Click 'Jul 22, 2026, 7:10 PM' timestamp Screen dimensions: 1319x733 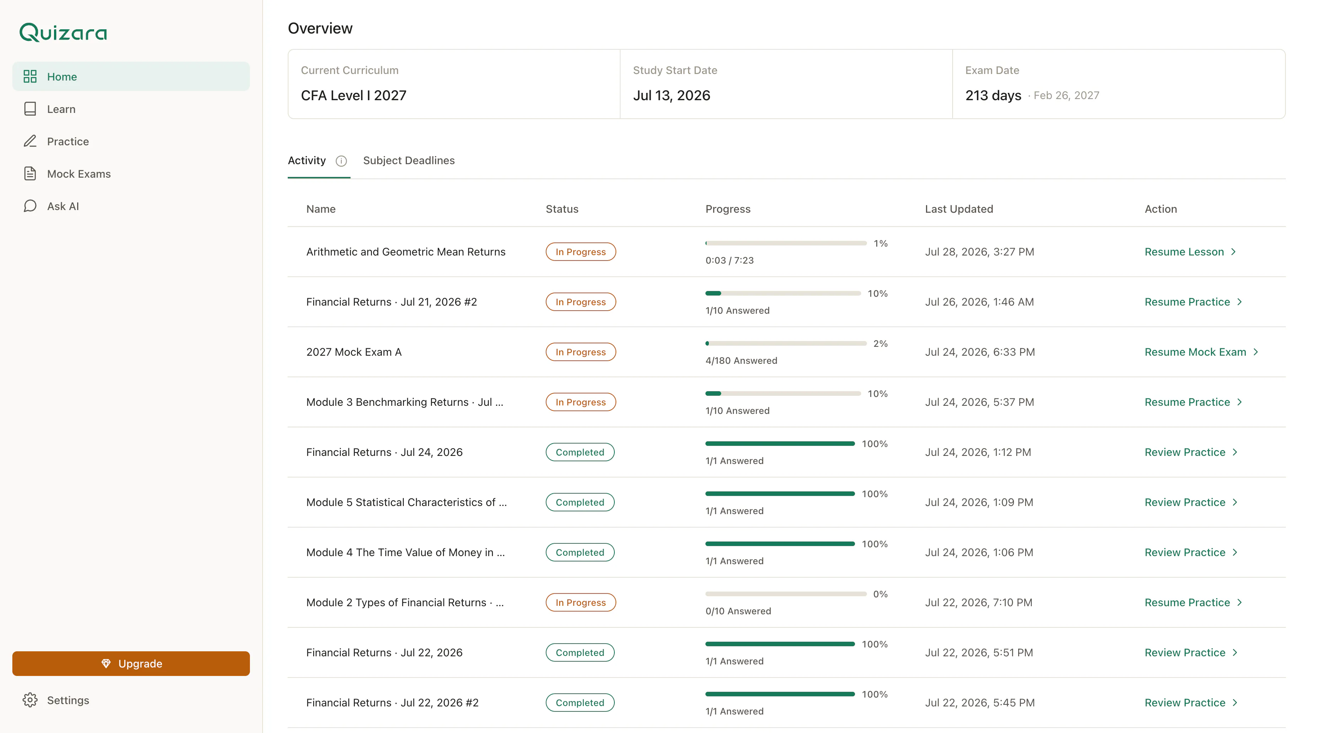(978, 603)
